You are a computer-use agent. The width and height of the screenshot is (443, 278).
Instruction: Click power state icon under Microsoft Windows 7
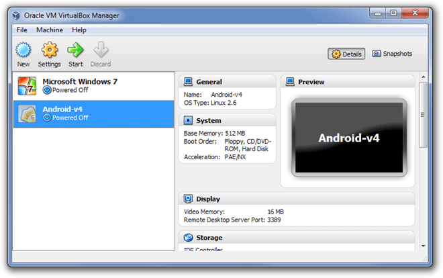coord(47,90)
